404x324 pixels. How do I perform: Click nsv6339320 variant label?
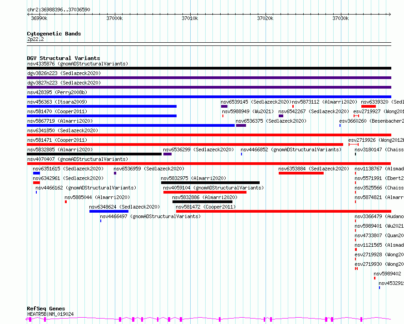(382, 102)
